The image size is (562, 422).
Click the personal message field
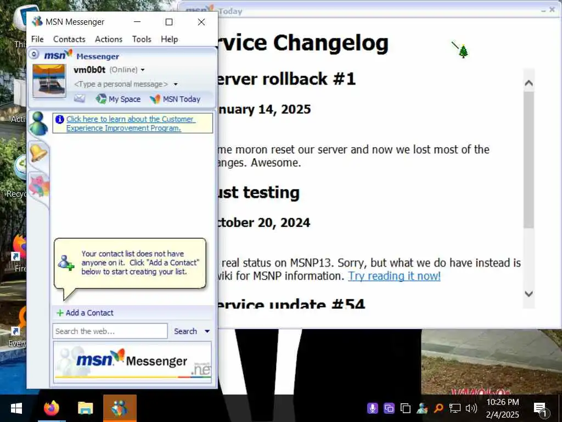click(121, 84)
